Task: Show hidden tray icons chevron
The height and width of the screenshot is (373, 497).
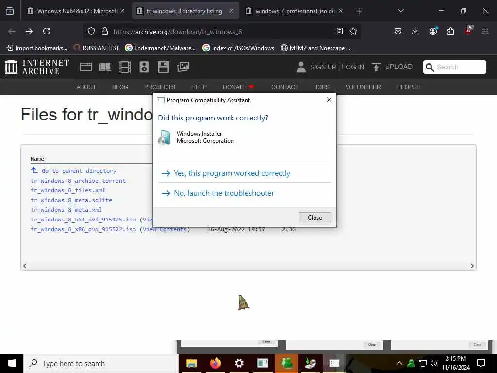Action: [x=399, y=363]
